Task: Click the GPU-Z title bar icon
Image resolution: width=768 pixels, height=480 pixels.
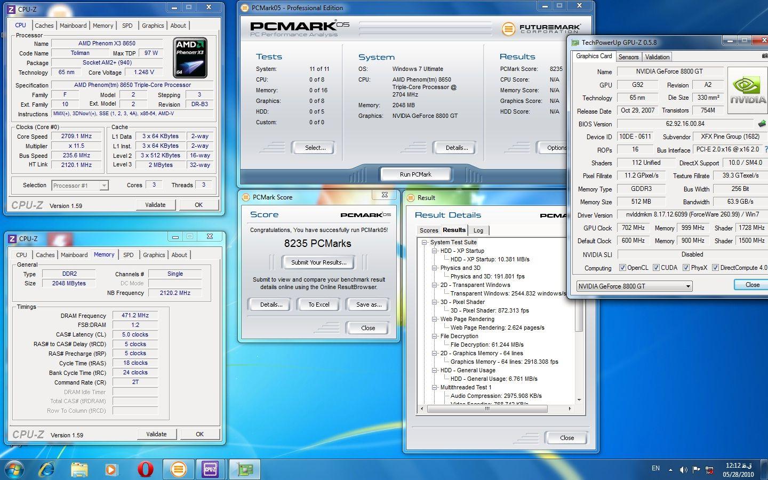Action: [575, 43]
